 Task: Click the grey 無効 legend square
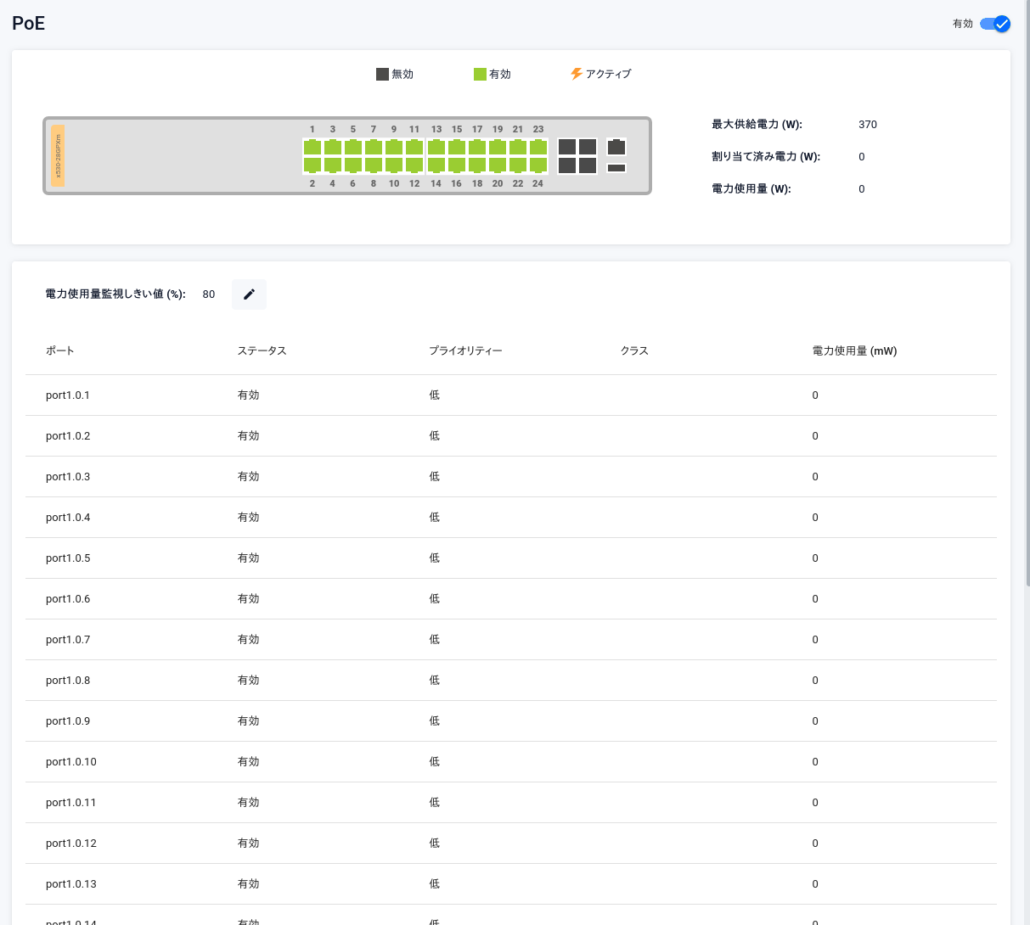click(382, 75)
